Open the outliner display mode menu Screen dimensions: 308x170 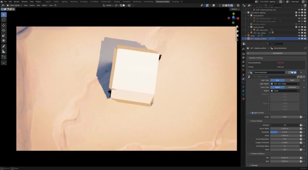[250, 6]
